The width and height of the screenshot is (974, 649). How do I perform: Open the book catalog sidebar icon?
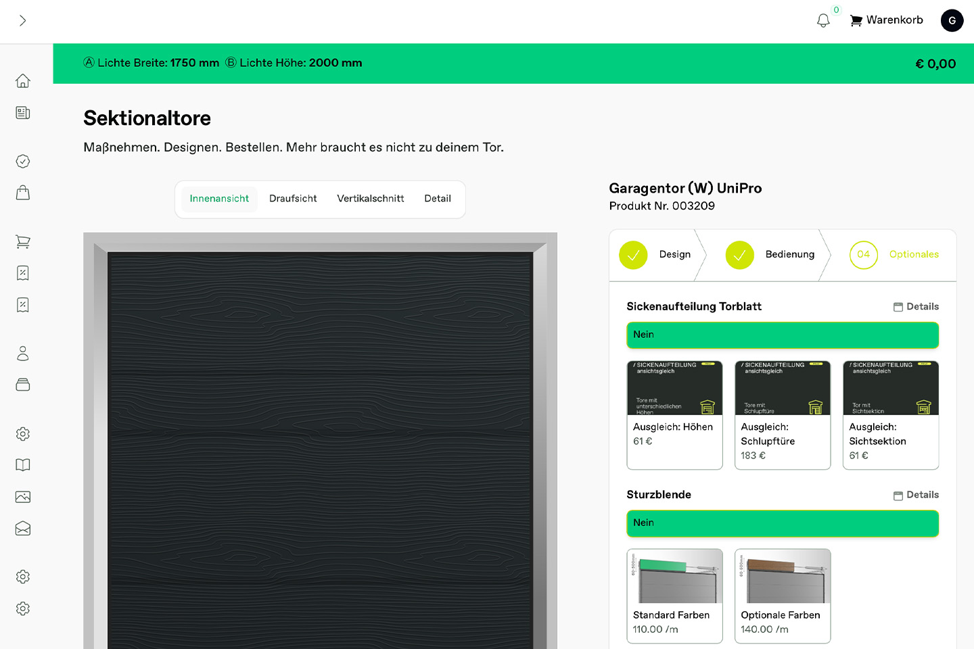point(23,465)
